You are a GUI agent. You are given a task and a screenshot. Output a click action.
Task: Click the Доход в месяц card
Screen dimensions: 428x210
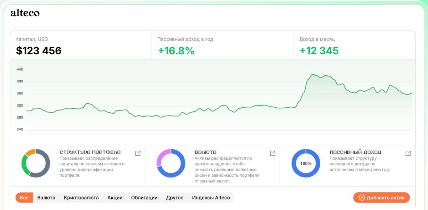click(355, 45)
